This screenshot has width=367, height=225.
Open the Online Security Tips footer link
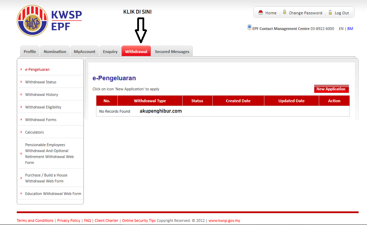(139, 220)
